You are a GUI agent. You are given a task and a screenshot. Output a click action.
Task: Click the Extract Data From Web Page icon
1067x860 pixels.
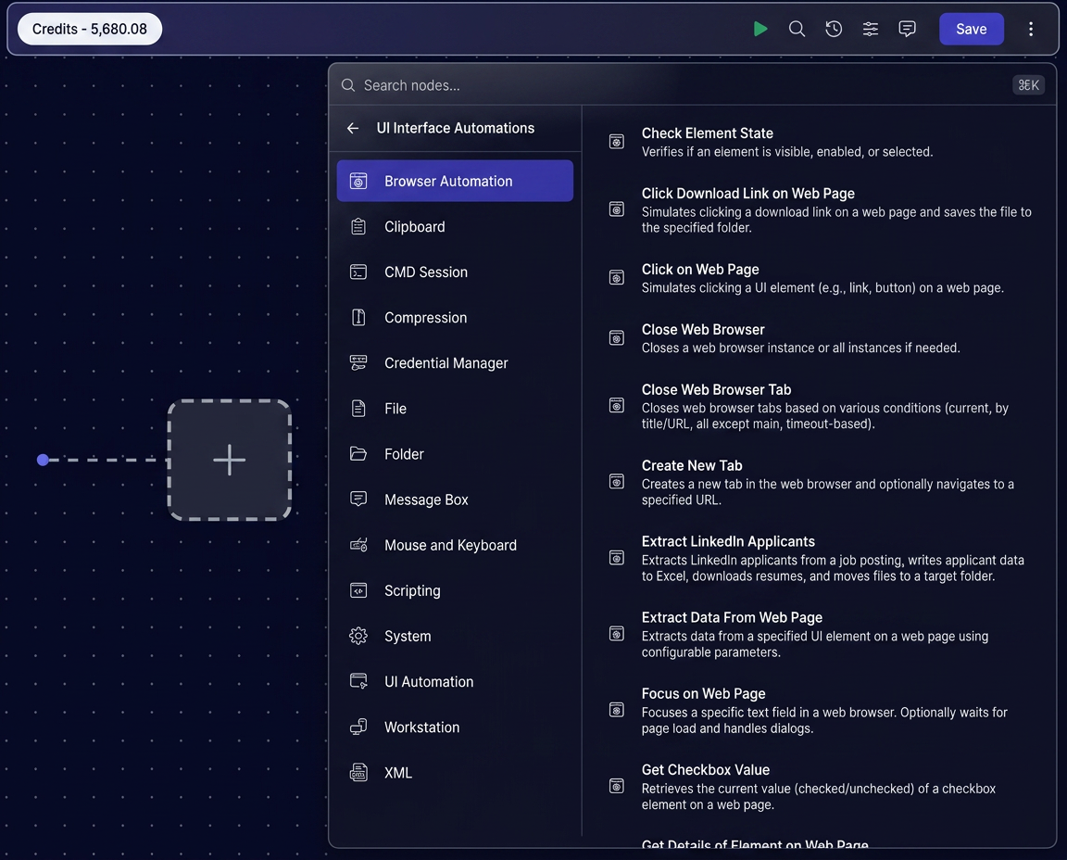point(617,634)
